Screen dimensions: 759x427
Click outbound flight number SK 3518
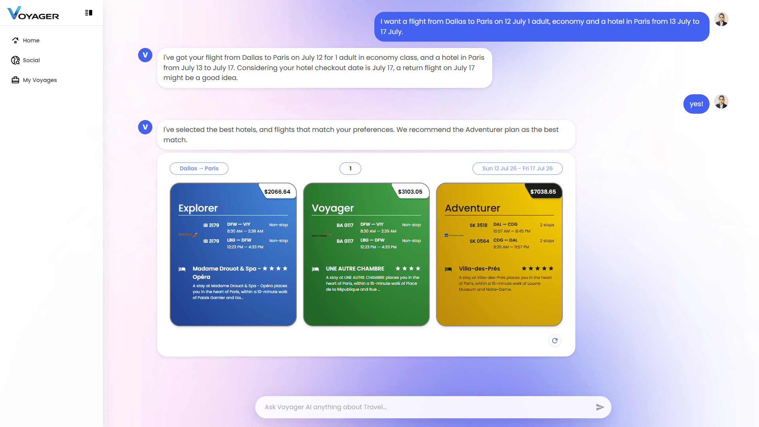[x=478, y=225]
